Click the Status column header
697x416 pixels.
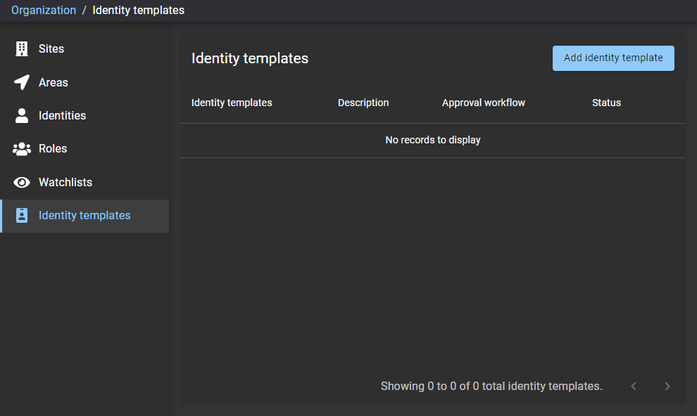point(606,103)
